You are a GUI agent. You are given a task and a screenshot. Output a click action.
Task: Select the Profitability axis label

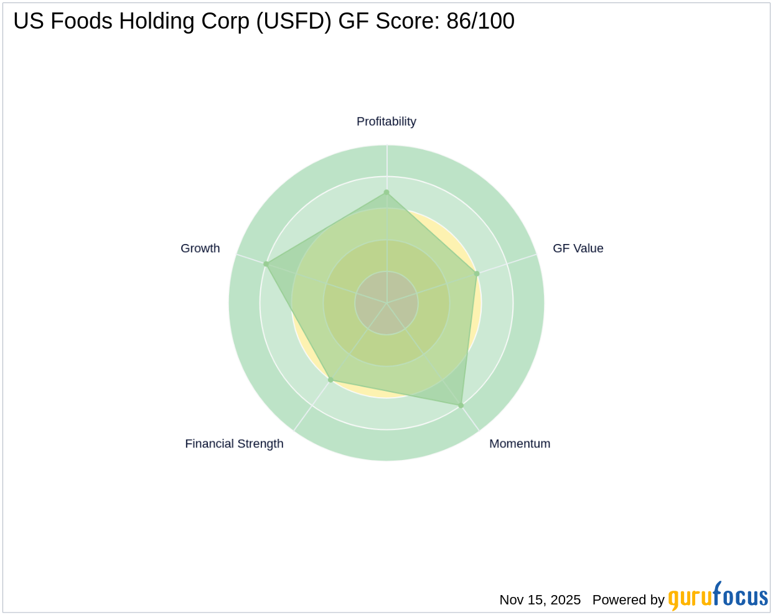tap(386, 121)
